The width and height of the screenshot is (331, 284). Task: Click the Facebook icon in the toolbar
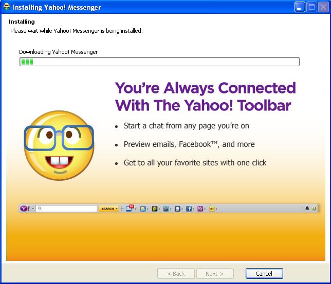(x=189, y=209)
